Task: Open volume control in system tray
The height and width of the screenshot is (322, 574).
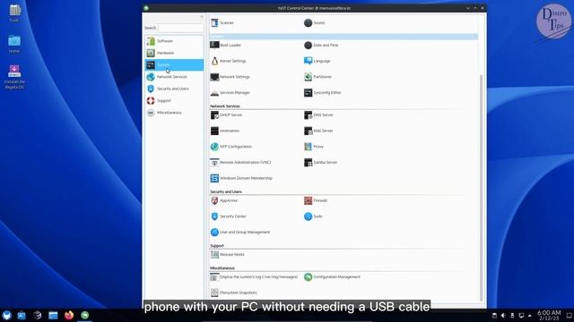Action: point(503,316)
